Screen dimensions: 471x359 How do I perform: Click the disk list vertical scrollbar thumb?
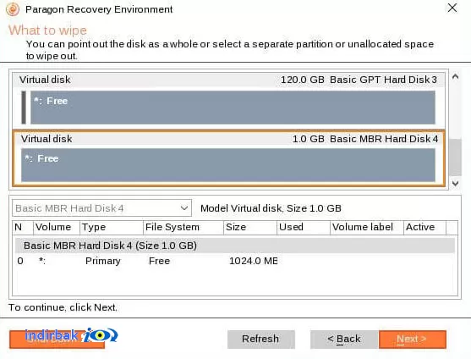point(456,157)
